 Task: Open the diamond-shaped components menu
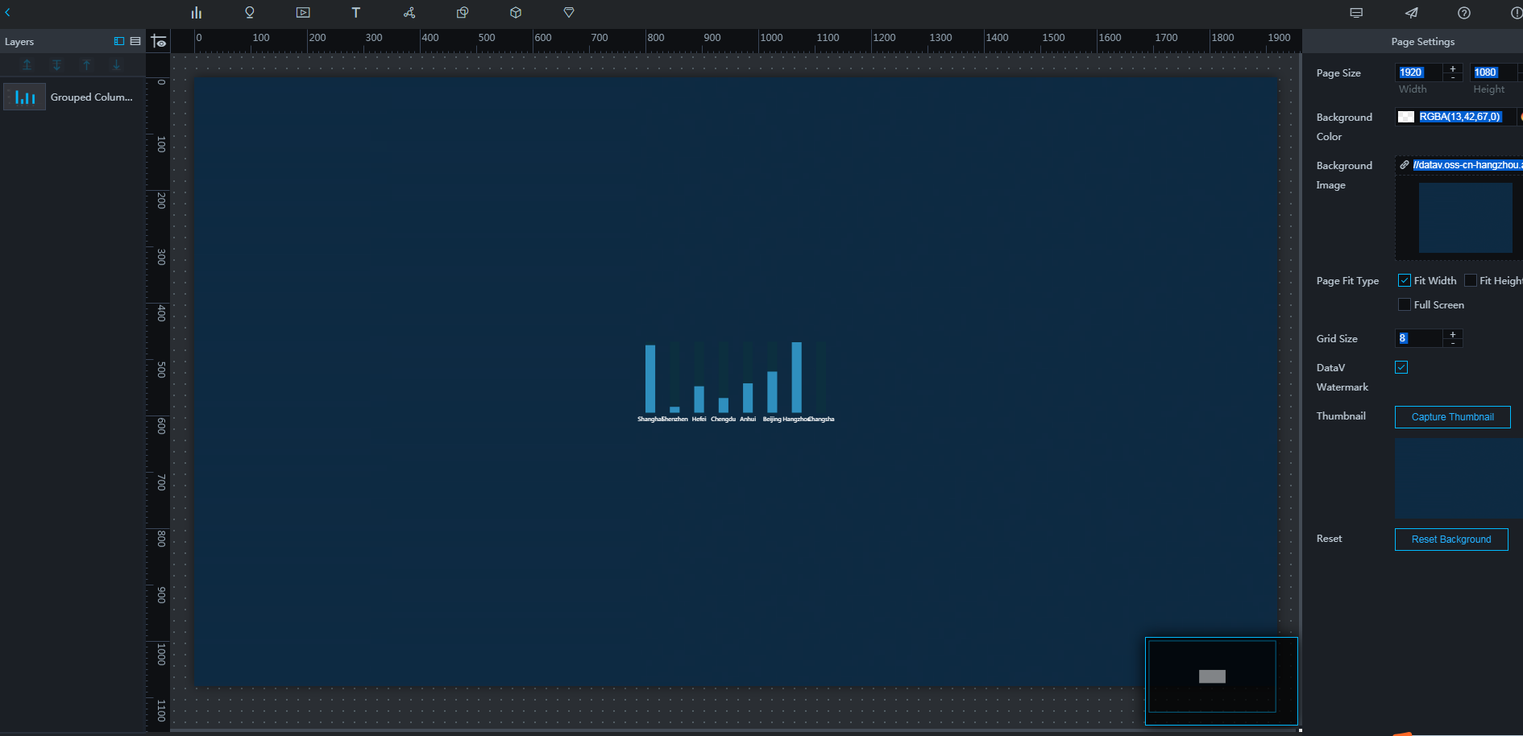coord(569,13)
